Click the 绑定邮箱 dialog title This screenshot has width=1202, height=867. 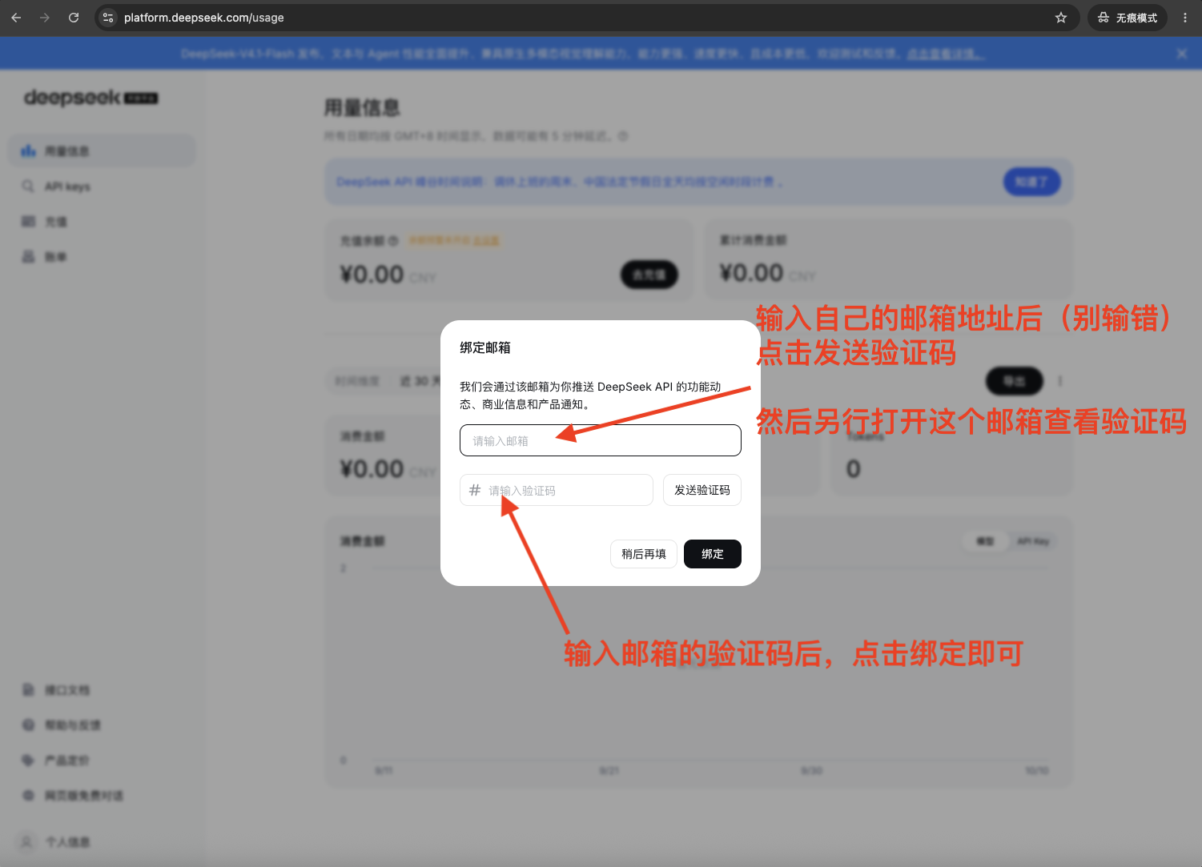485,347
